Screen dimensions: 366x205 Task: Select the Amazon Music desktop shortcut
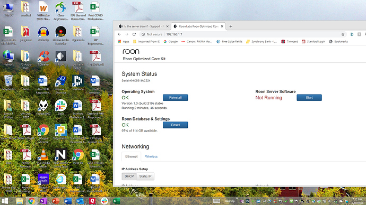pyautogui.click(x=43, y=182)
